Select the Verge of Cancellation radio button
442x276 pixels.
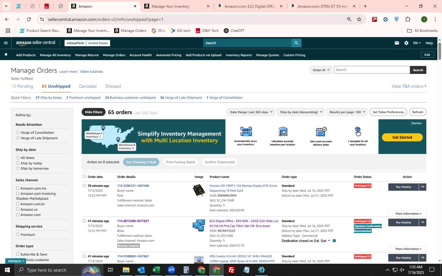(18, 132)
